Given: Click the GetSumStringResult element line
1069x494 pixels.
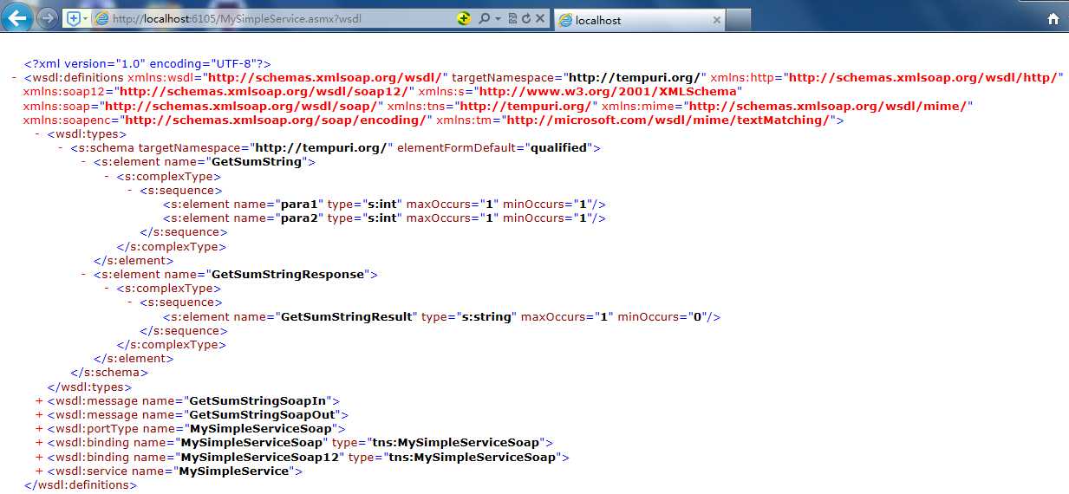Looking at the screenshot, I should (x=442, y=317).
